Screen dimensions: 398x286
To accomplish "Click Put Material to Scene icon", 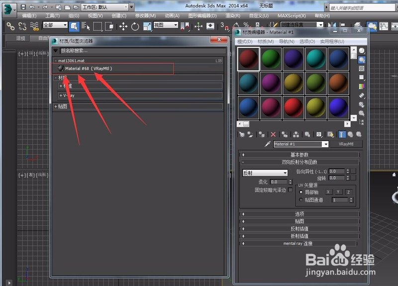I will tap(250, 134).
